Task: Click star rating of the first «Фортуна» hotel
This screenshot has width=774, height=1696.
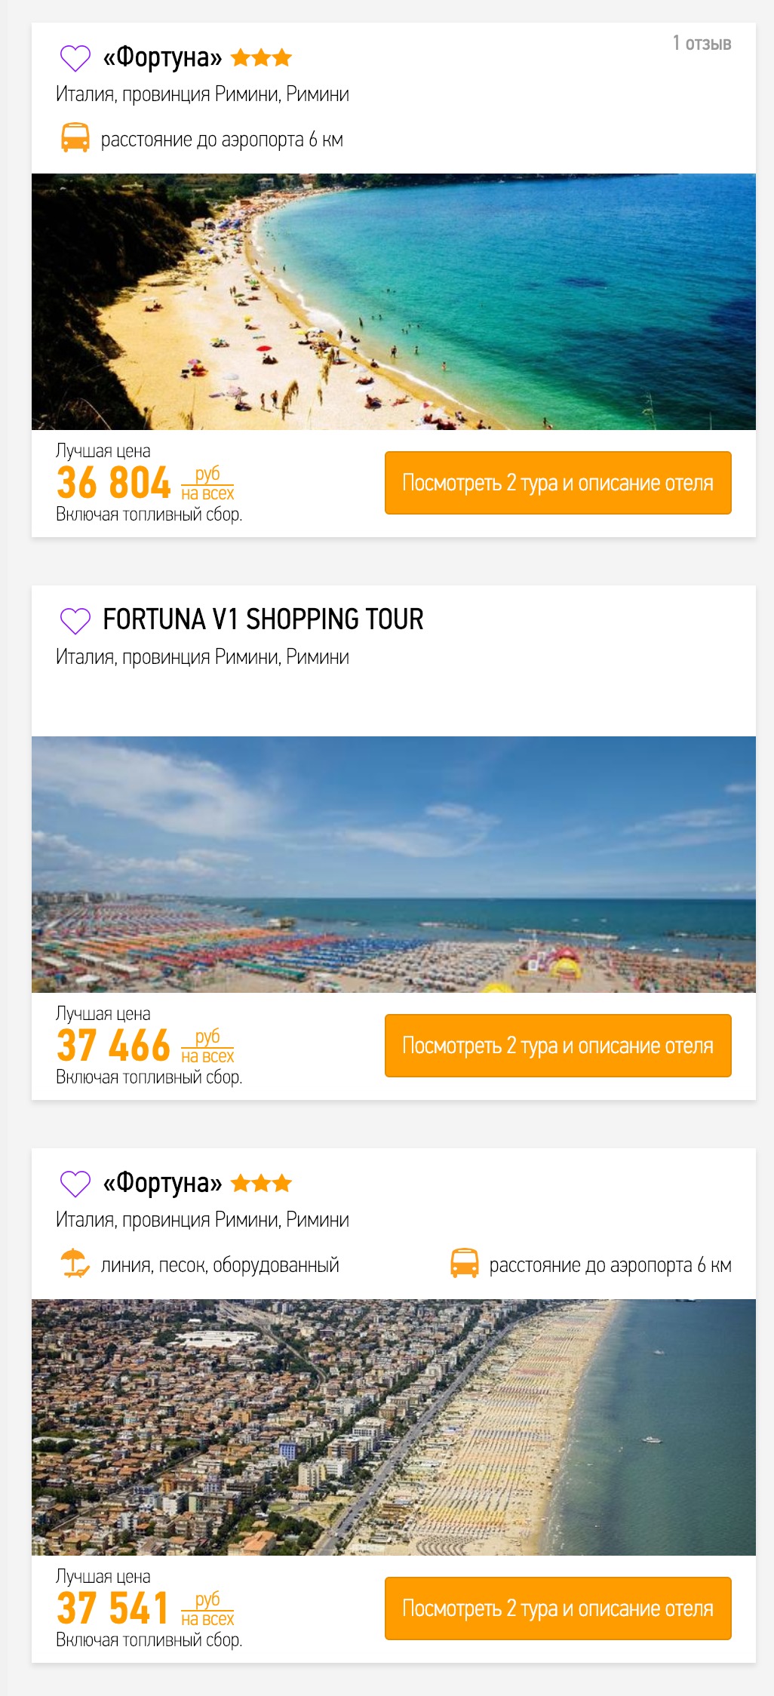Action: click(261, 57)
